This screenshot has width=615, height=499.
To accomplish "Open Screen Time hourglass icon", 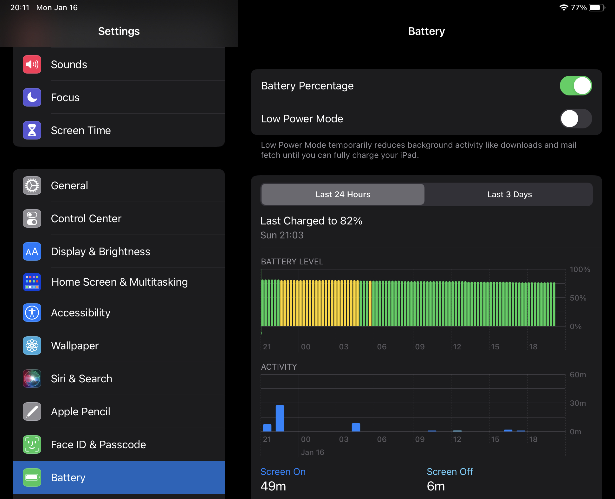I will coord(32,130).
